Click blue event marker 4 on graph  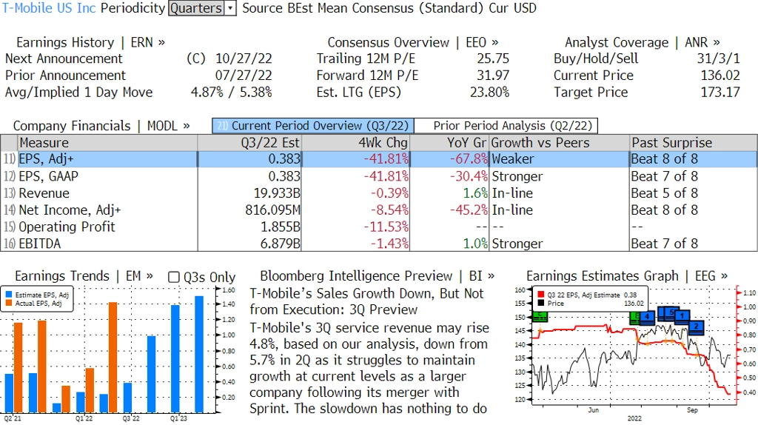(x=647, y=317)
